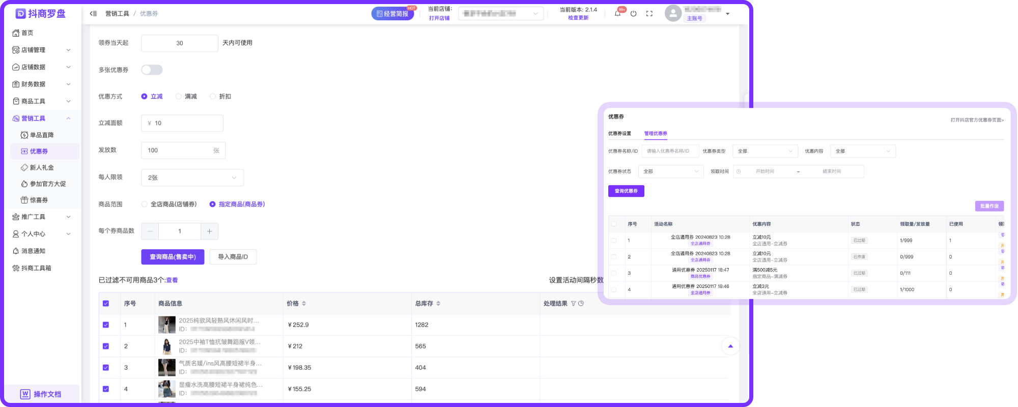The height and width of the screenshot is (407, 1018).
Task: Enable the 多张优惠券 switch
Action: pyautogui.click(x=152, y=70)
